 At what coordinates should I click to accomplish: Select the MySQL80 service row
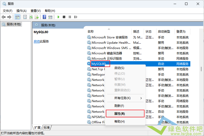point(138,64)
